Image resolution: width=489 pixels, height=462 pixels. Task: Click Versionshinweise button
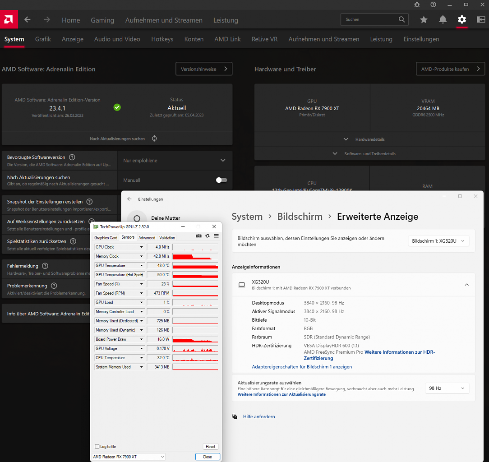tap(204, 69)
